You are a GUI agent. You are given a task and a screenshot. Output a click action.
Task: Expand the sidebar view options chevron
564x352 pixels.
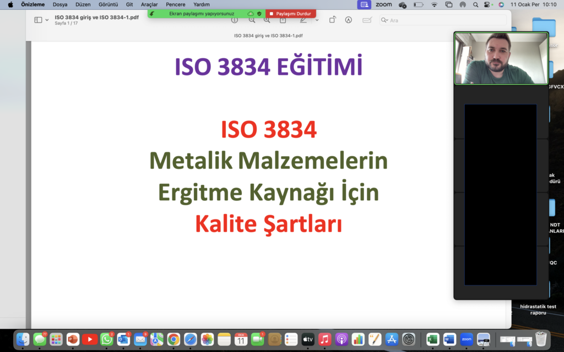click(x=47, y=20)
